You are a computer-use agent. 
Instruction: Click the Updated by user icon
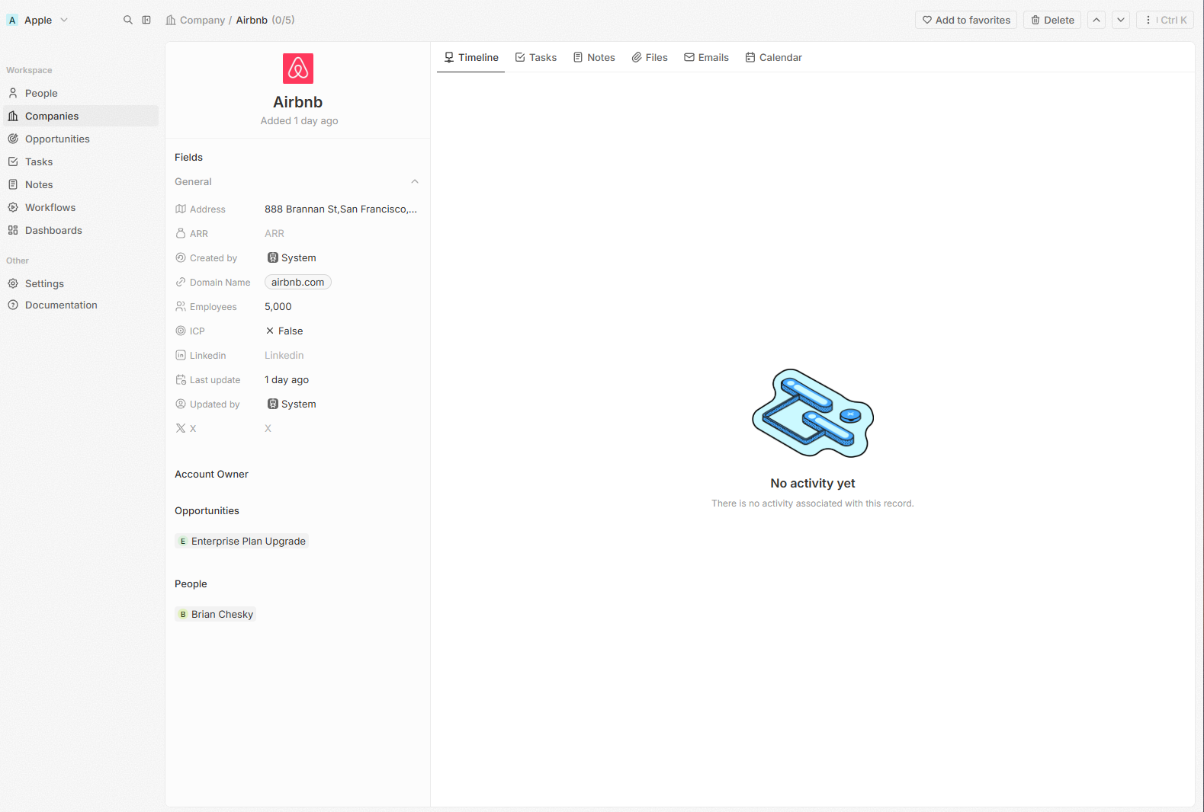pyautogui.click(x=181, y=404)
